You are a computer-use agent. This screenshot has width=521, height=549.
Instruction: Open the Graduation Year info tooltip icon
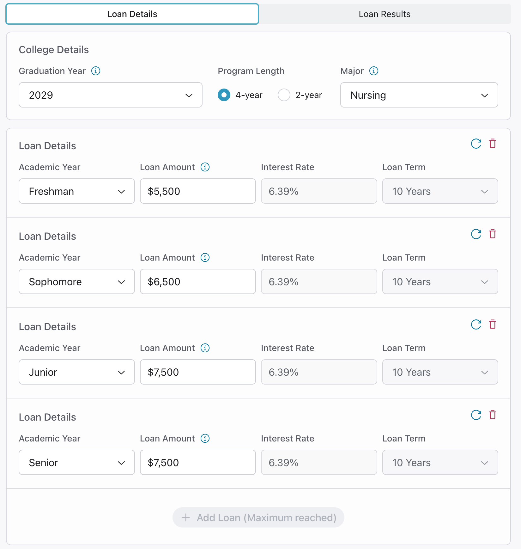click(x=96, y=71)
